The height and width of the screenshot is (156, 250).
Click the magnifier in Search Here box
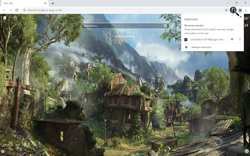[x=166, y=26]
